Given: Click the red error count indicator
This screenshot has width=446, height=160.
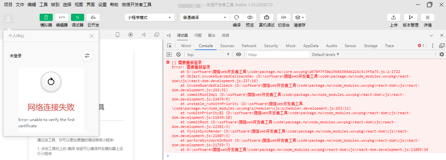Looking at the screenshot, I should (421, 46).
